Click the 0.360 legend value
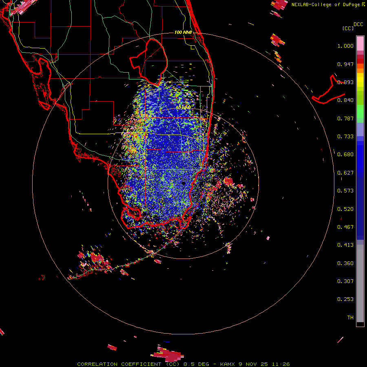The height and width of the screenshot is (367, 367). click(x=345, y=263)
